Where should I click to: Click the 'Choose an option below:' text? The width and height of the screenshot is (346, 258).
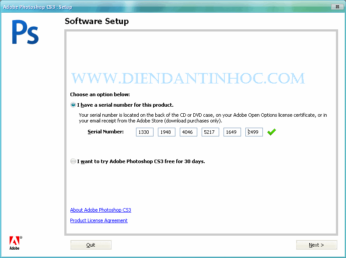point(100,94)
